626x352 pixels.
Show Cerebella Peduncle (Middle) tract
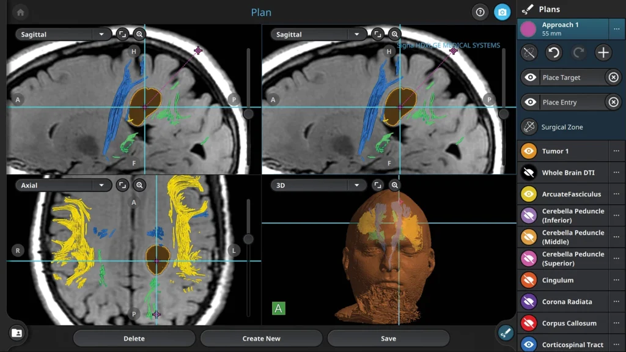coord(529,238)
